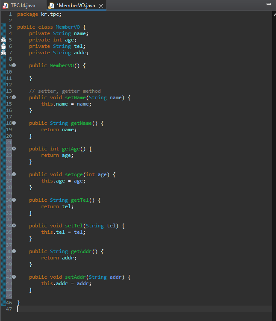The width and height of the screenshot is (276, 321).
Task: Click 'this.age = age;' statement
Action: tap(63, 181)
